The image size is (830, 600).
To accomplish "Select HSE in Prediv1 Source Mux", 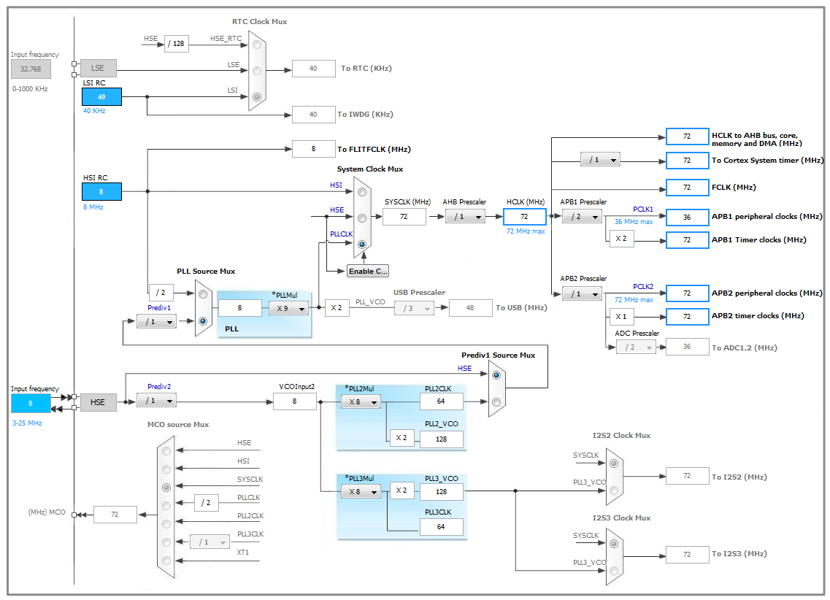I will coord(496,375).
